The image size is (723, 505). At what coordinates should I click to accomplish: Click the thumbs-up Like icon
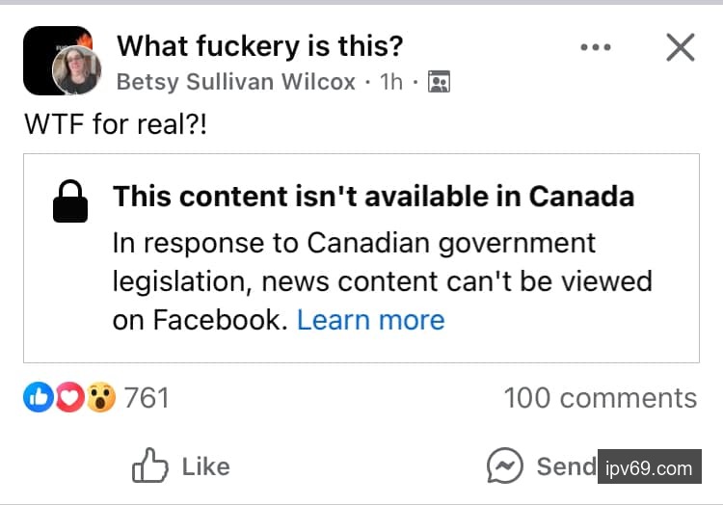pos(150,467)
